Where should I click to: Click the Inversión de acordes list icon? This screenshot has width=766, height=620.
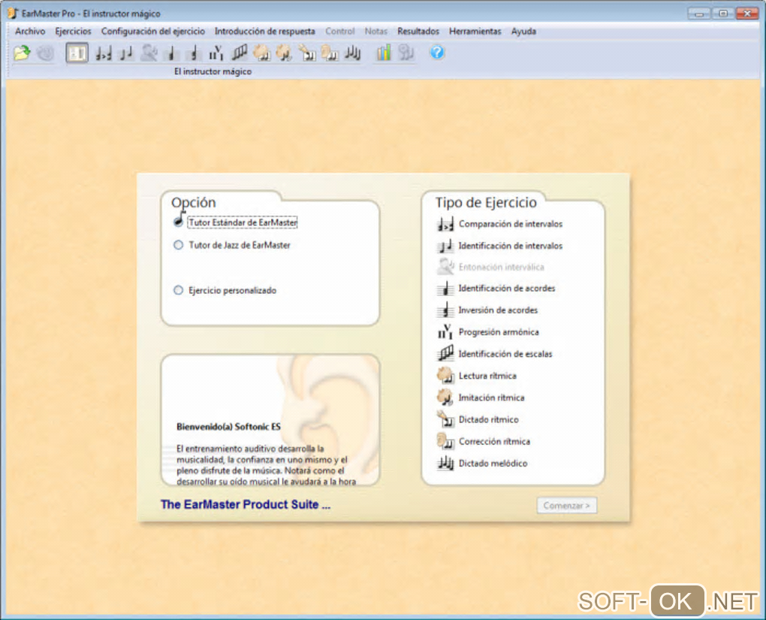(445, 310)
